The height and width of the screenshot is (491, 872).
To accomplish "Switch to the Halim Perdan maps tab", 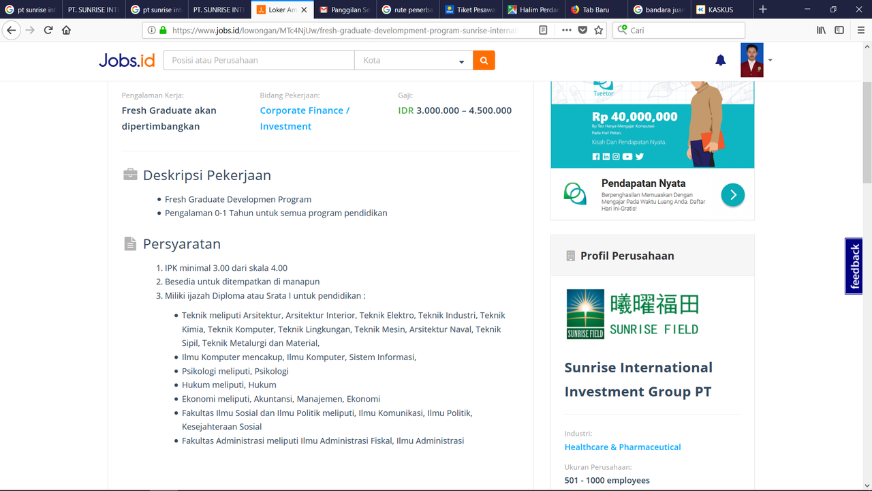I will [x=533, y=10].
